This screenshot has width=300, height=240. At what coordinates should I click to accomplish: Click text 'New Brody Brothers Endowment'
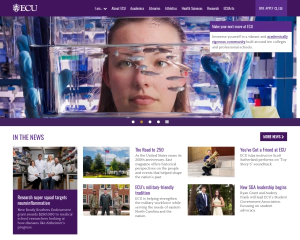coord(44,210)
